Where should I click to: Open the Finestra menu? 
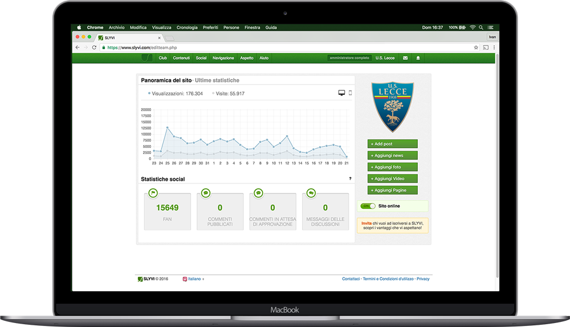tap(253, 27)
